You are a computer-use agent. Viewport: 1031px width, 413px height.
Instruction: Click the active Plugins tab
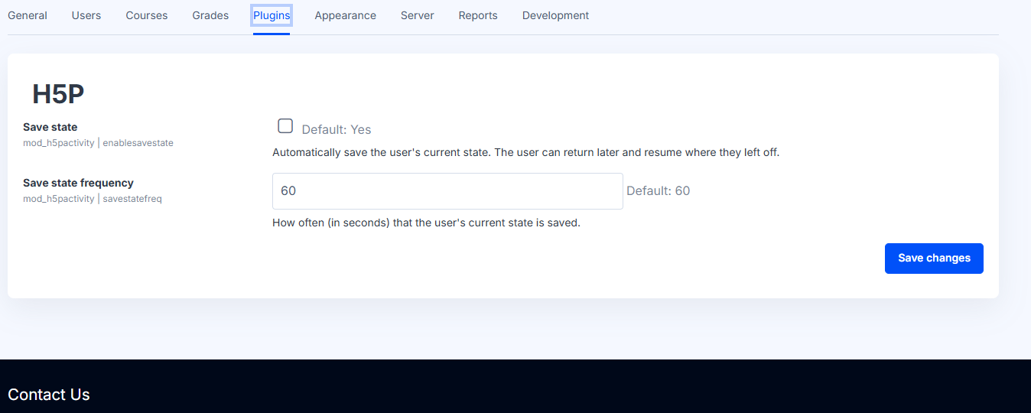[x=272, y=15]
